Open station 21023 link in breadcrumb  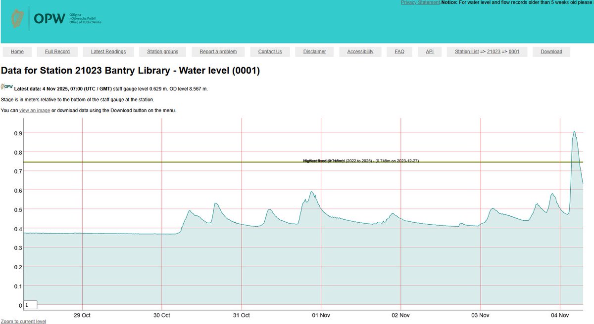point(494,51)
